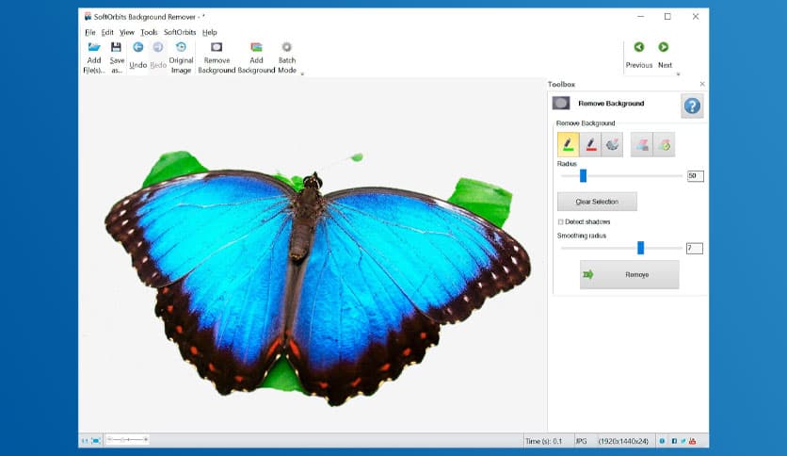Click the Add File(s) toolbar icon
Image resolution: width=787 pixels, height=456 pixels.
click(94, 48)
